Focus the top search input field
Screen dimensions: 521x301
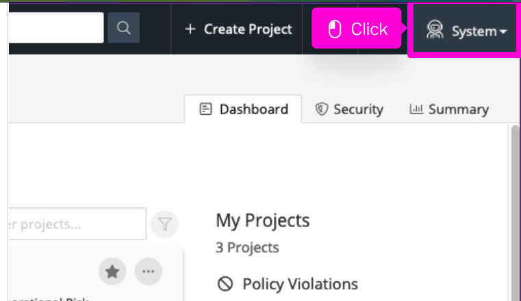(x=55, y=28)
